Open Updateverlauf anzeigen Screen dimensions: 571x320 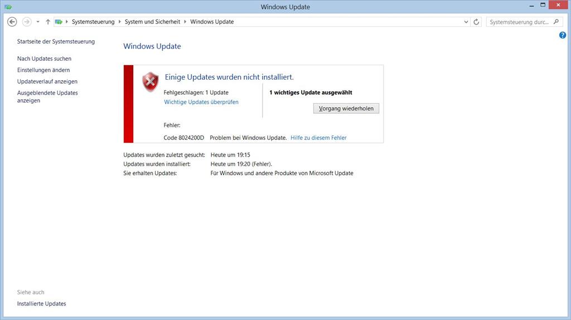click(47, 81)
